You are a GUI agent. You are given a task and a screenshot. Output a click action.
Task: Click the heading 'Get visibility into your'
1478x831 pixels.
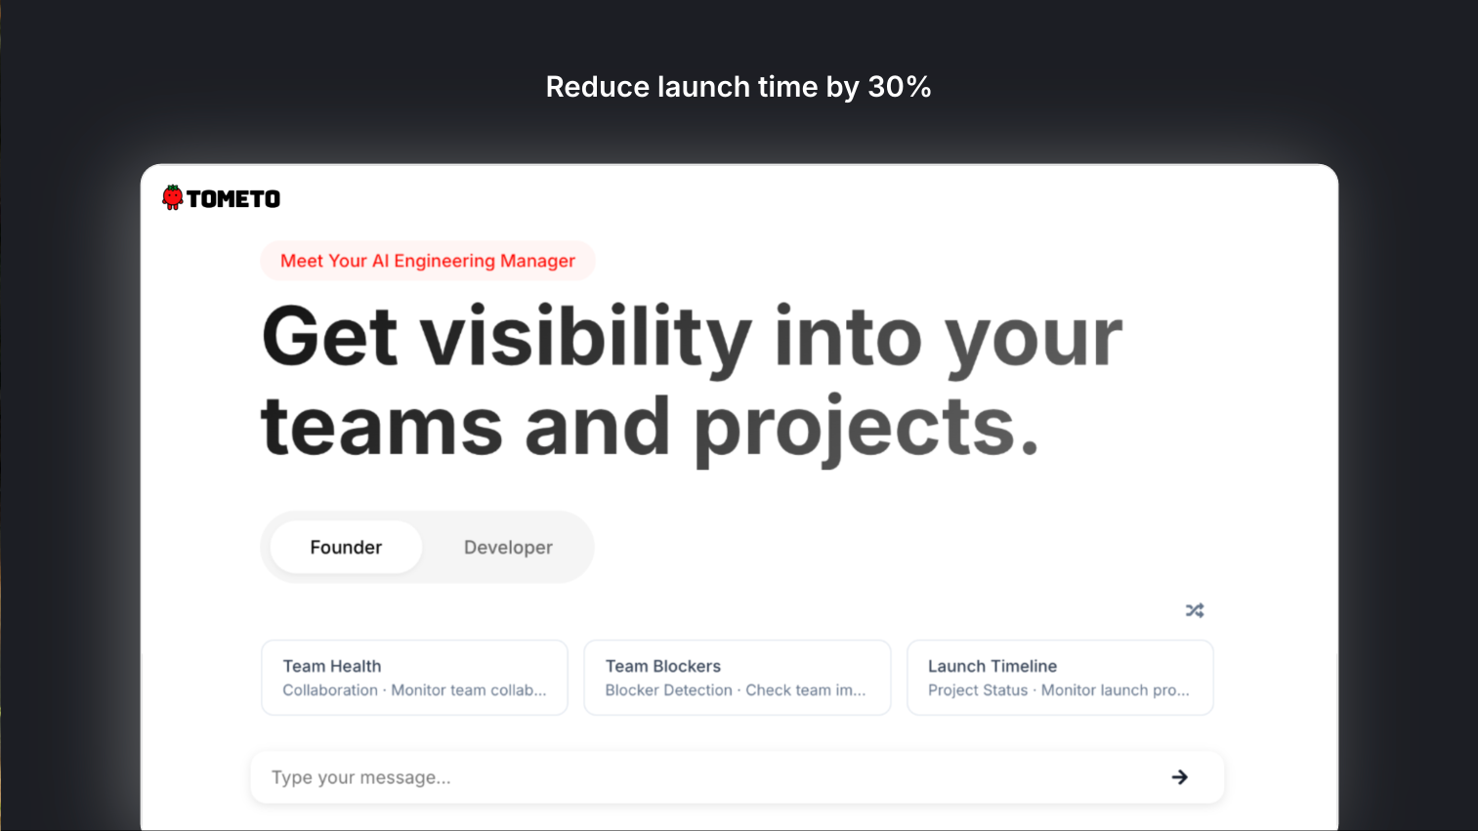692,338
